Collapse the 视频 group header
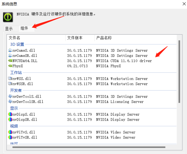 [14, 126]
